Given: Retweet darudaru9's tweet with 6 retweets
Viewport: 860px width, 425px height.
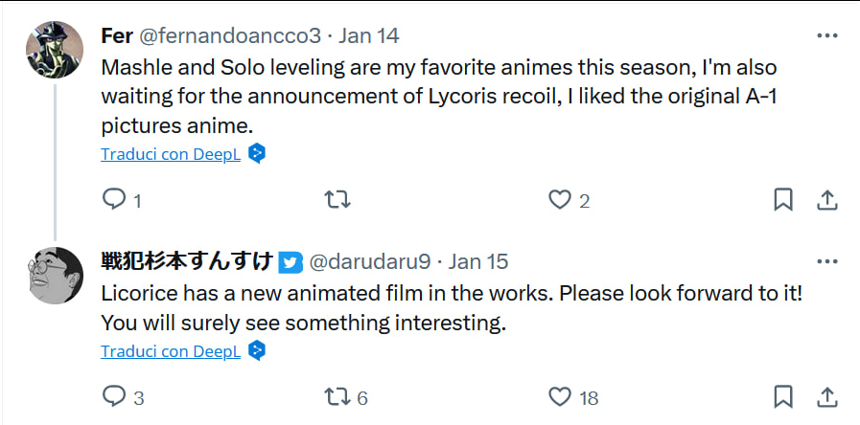Looking at the screenshot, I should tap(337, 396).
